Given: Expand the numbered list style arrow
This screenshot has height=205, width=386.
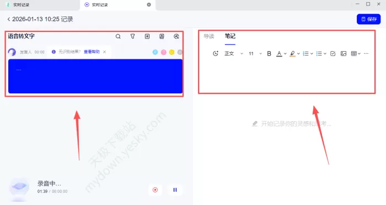Looking at the screenshot, I should (312, 53).
